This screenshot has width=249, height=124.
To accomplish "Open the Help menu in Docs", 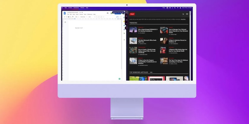I will [94, 14].
